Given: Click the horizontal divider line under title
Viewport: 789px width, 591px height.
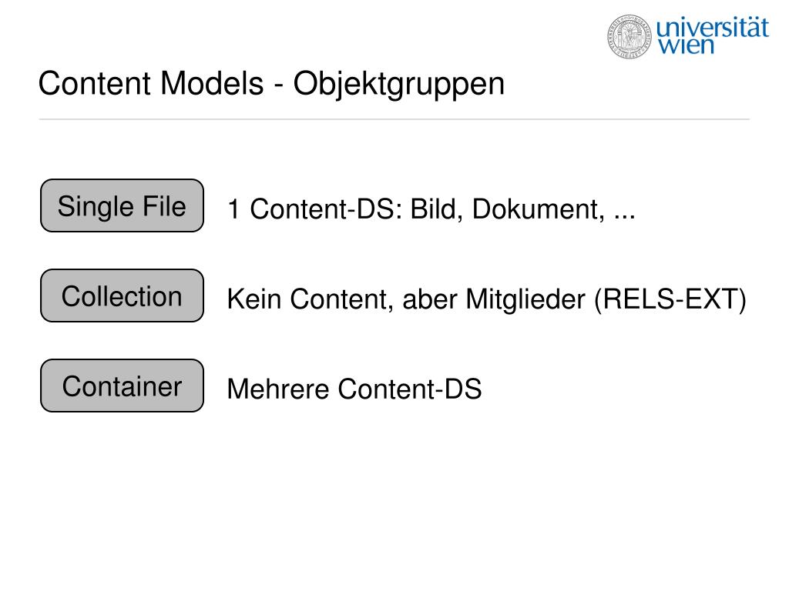Looking at the screenshot, I should [x=394, y=119].
